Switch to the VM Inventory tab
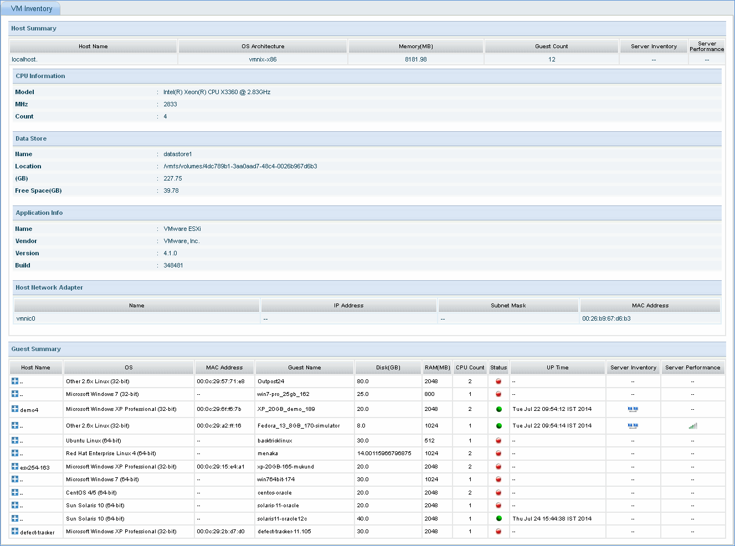The image size is (735, 546). click(30, 8)
